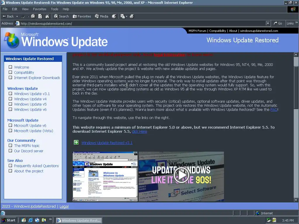Click Here to download Internet Explorer 5.5
This screenshot has width=299, height=224.
tap(139, 132)
